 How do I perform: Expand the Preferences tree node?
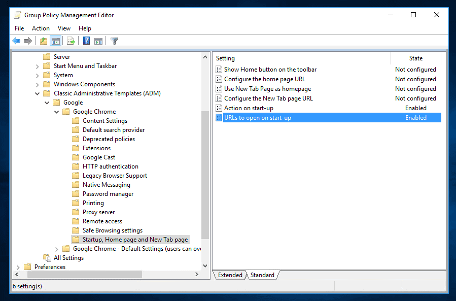point(18,267)
